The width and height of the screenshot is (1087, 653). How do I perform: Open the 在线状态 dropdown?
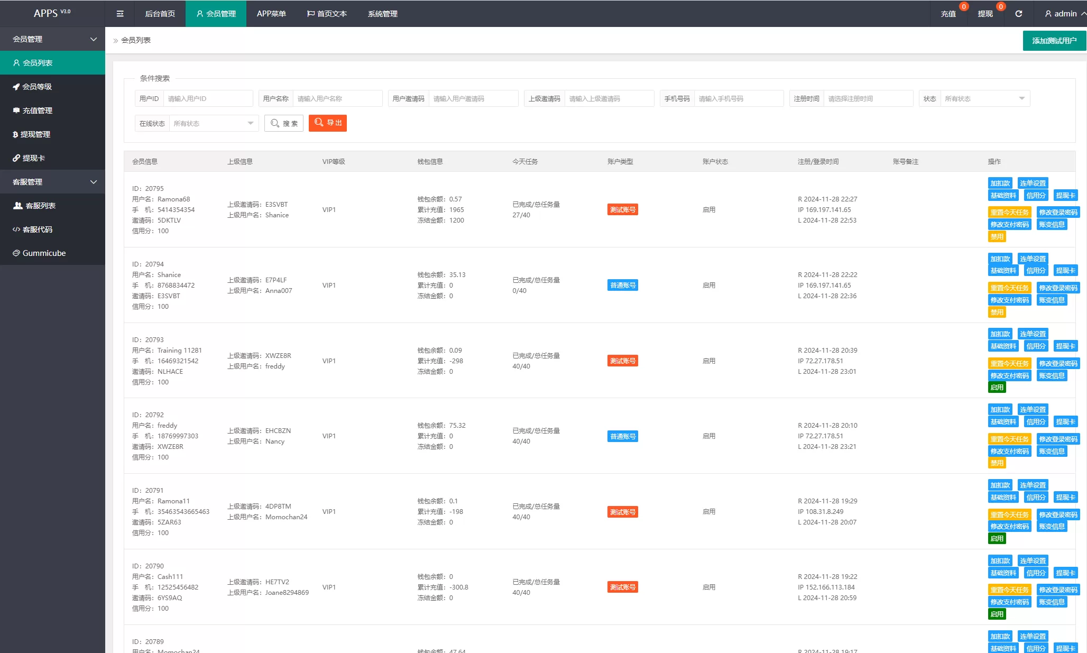tap(213, 124)
